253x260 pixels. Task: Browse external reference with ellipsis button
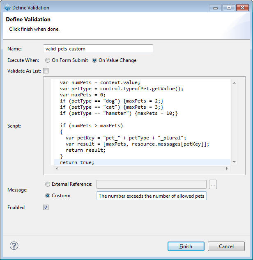(x=213, y=185)
